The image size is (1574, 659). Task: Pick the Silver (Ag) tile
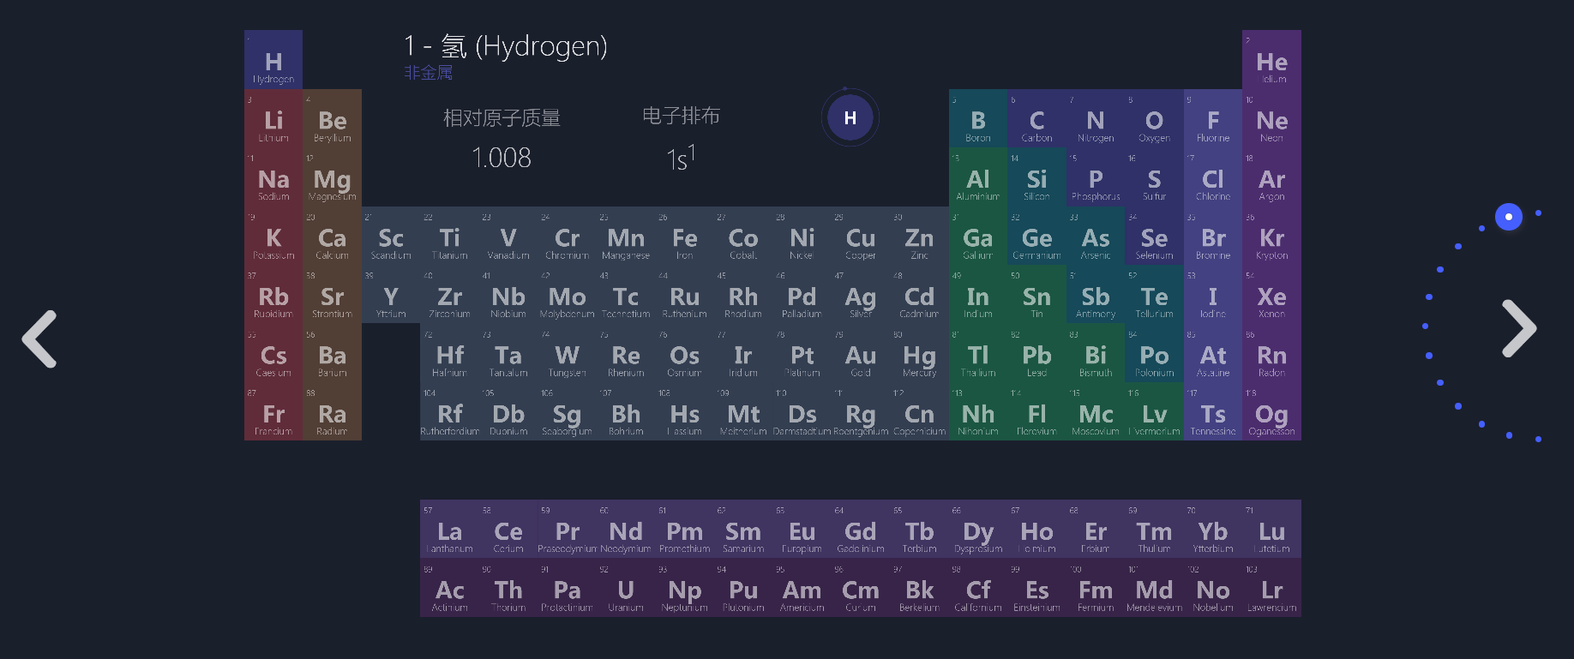tap(861, 295)
